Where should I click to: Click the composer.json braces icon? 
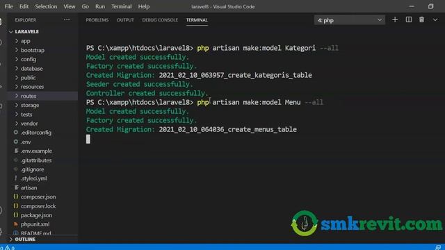tap(16, 197)
